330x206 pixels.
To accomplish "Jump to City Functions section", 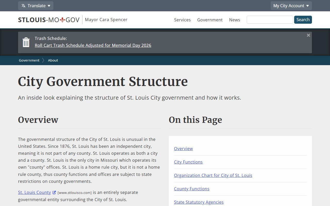I will pos(188,162).
